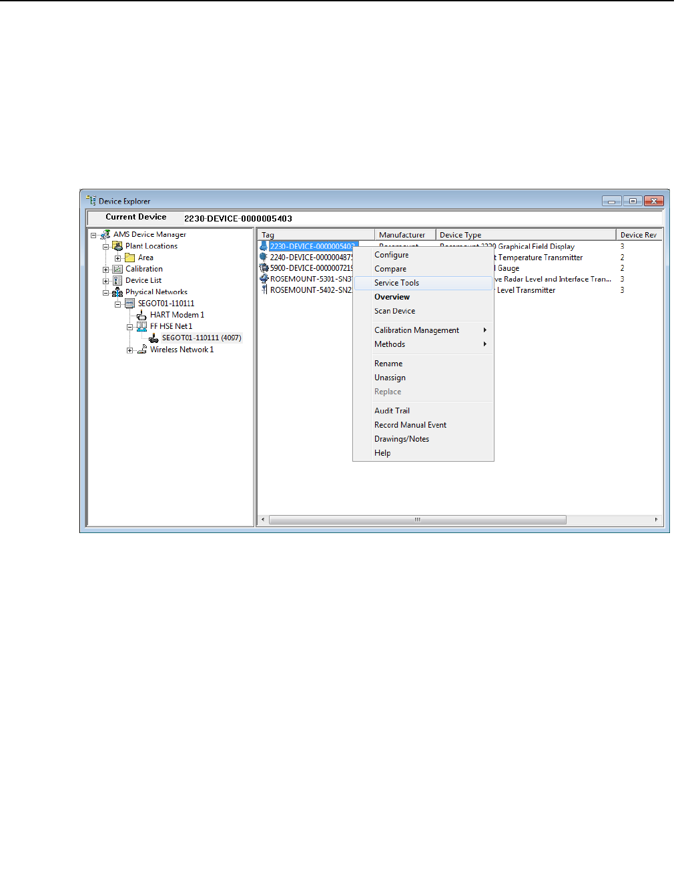This screenshot has width=686, height=882.
Task: Click the 2230-DEVICE row device icon
Action: (x=264, y=246)
